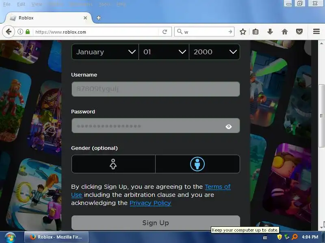Focus the Password input field

[156, 126]
